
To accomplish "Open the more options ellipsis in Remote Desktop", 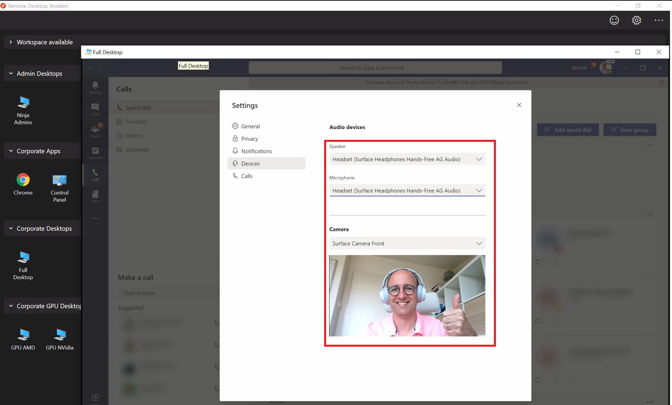I will (659, 20).
